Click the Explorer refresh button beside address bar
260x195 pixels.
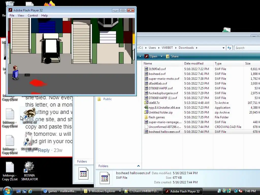pyautogui.click(x=229, y=48)
